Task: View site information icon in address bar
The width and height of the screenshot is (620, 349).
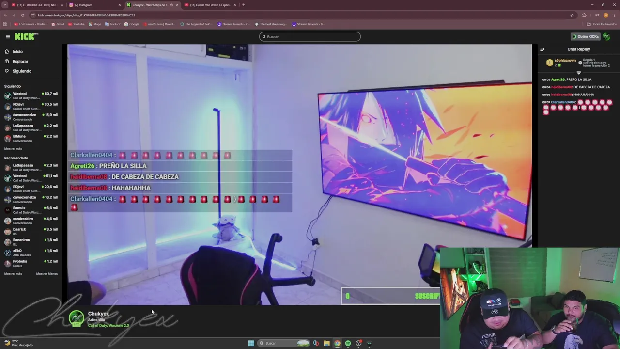Action: [33, 15]
